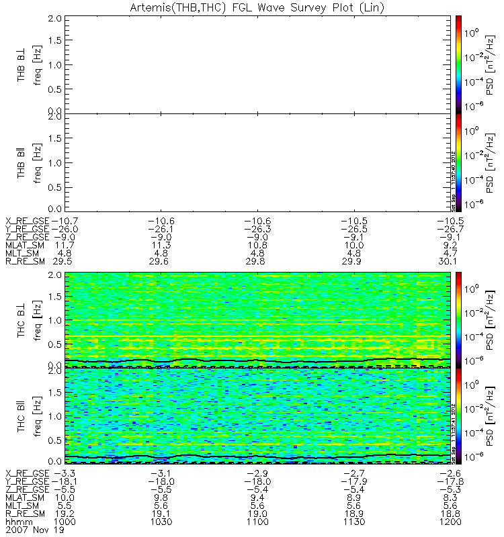
Task: Click R_RE_SM value "29.6"
Action: (159, 262)
